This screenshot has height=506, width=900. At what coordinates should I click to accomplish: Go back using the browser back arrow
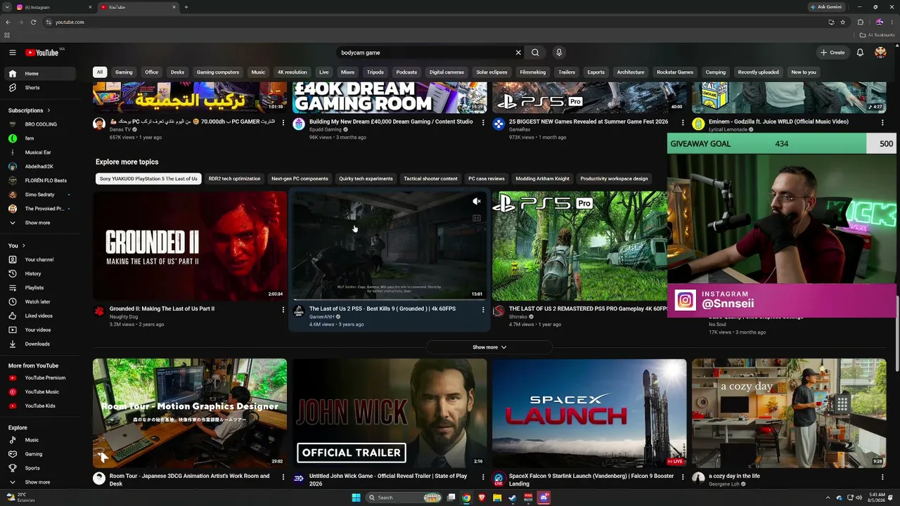pyautogui.click(x=8, y=22)
